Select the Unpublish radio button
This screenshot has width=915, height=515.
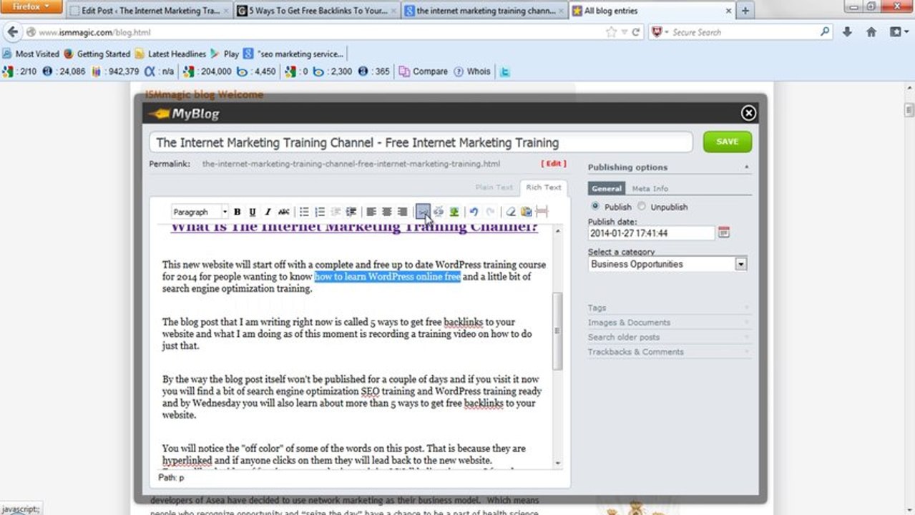click(x=641, y=206)
